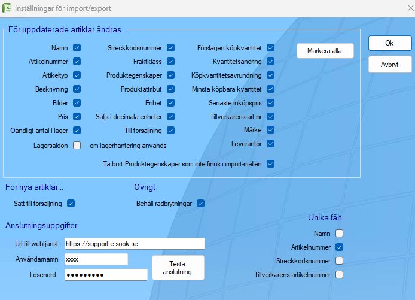Image resolution: width=415 pixels, height=300 pixels.
Task: Toggle Senaste inköpspris checkbox
Action: pyautogui.click(x=270, y=103)
